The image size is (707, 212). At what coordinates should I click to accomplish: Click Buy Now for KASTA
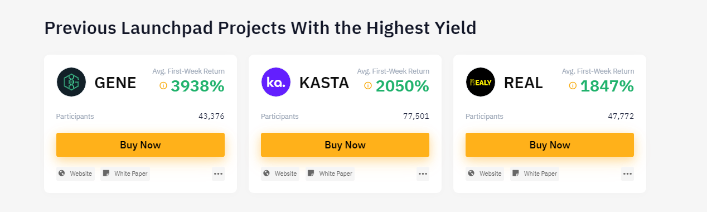pyautogui.click(x=345, y=145)
